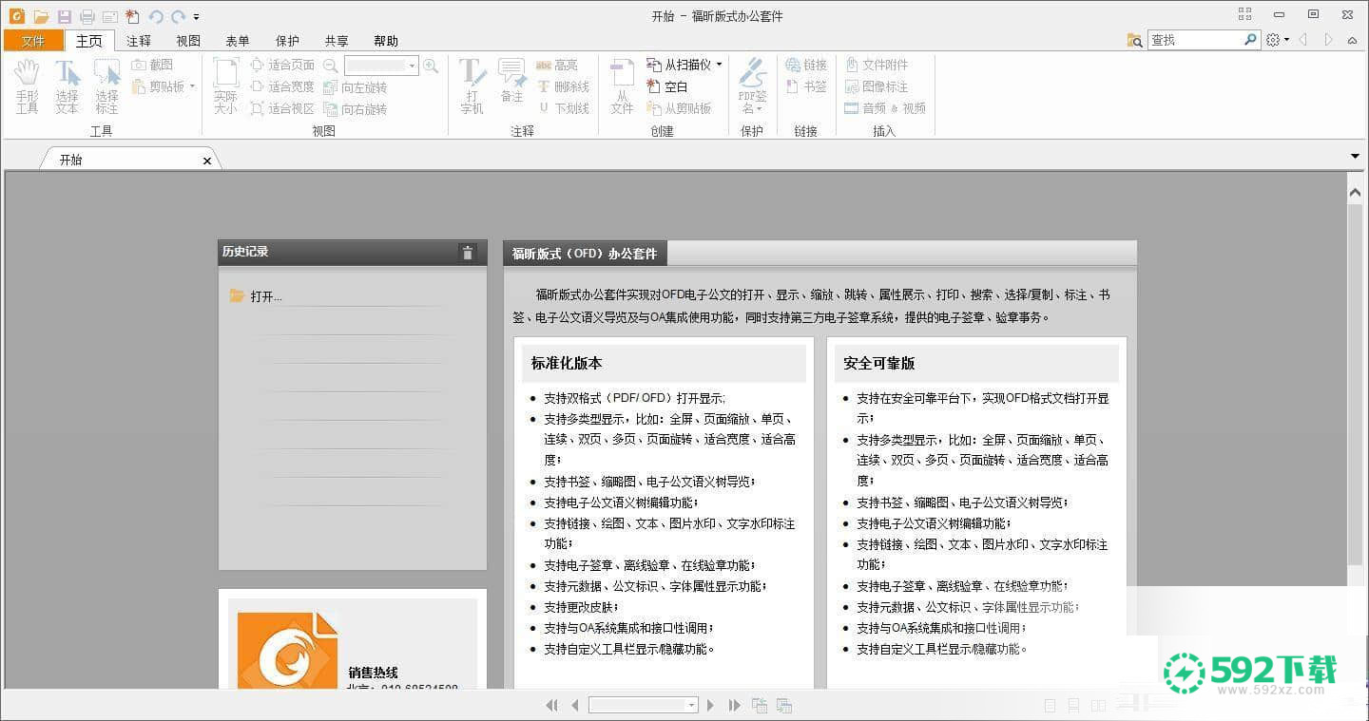Choose Fit Visible (适合视区)
Viewport: 1369px width, 721px height.
(282, 108)
